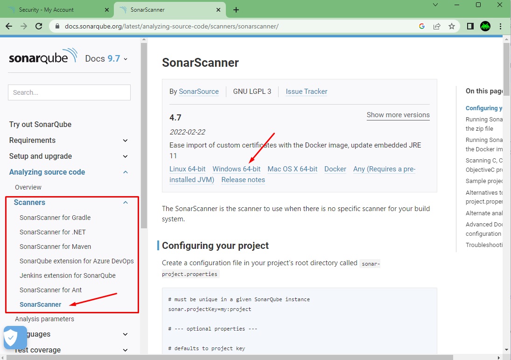Click the Google icon in the address bar
Image resolution: width=511 pixels, height=360 pixels.
click(x=422, y=27)
